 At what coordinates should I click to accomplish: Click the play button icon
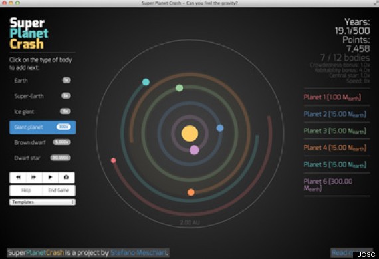(x=50, y=177)
